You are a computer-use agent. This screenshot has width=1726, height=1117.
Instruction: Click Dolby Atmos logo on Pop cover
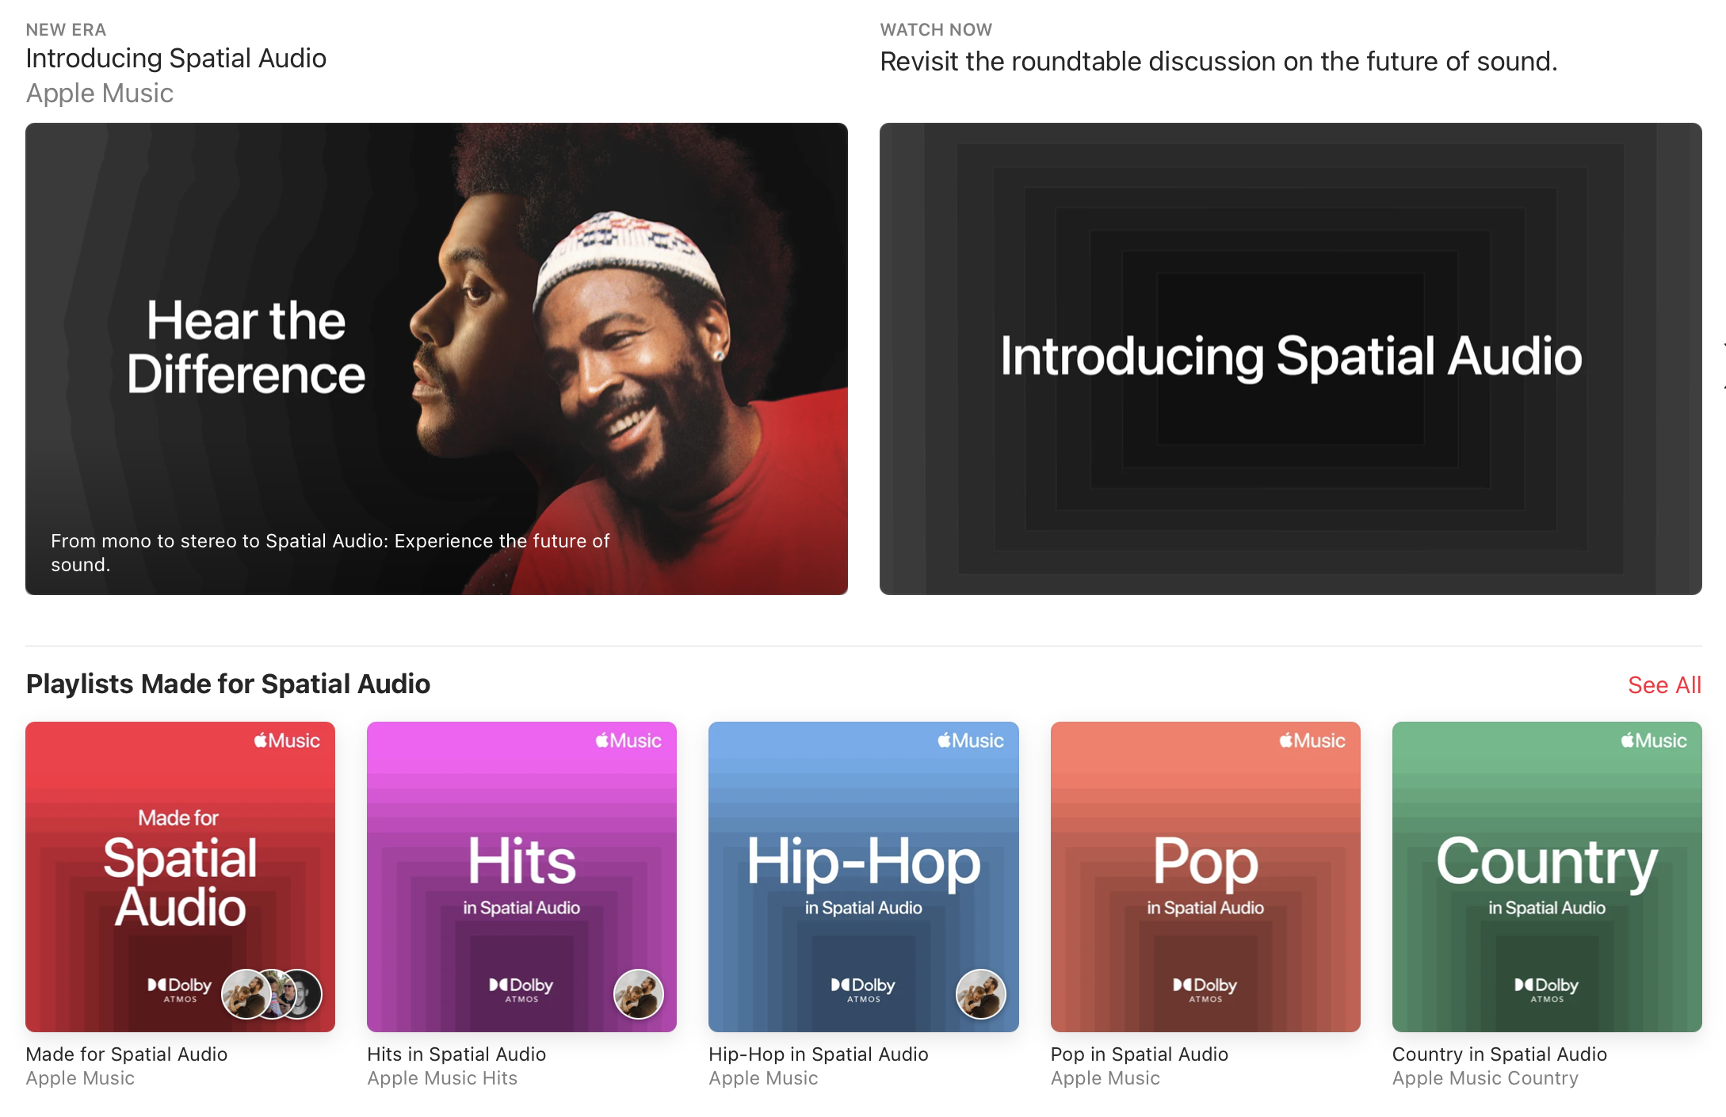(1205, 989)
